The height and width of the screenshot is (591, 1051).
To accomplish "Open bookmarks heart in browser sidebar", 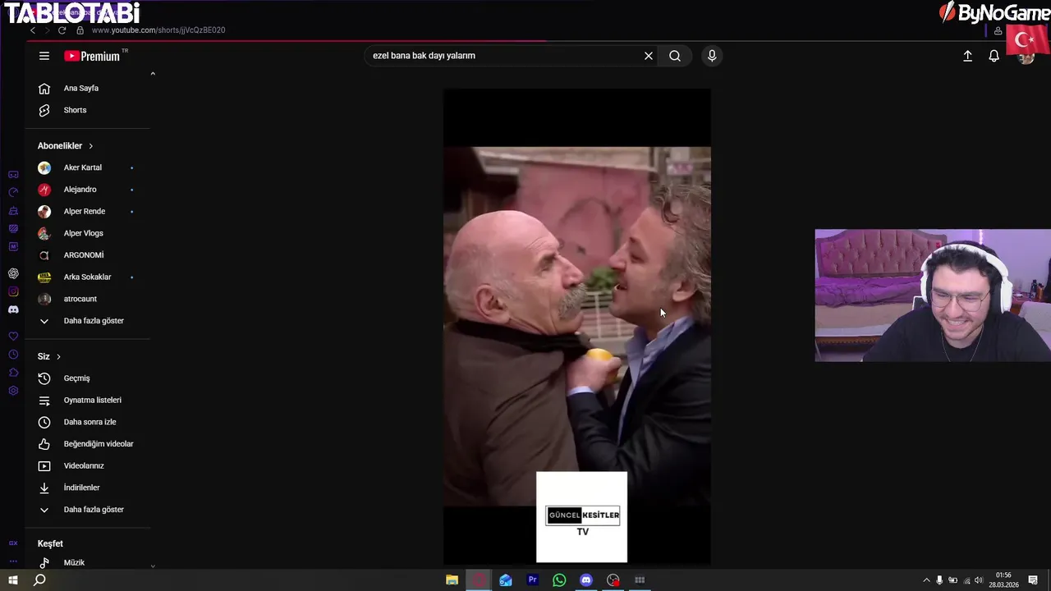I will (13, 337).
